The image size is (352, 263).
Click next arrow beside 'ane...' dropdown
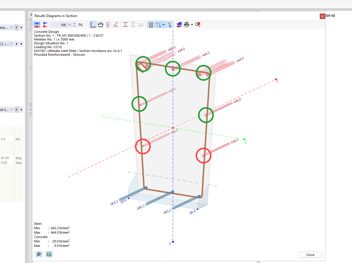(21, 27)
